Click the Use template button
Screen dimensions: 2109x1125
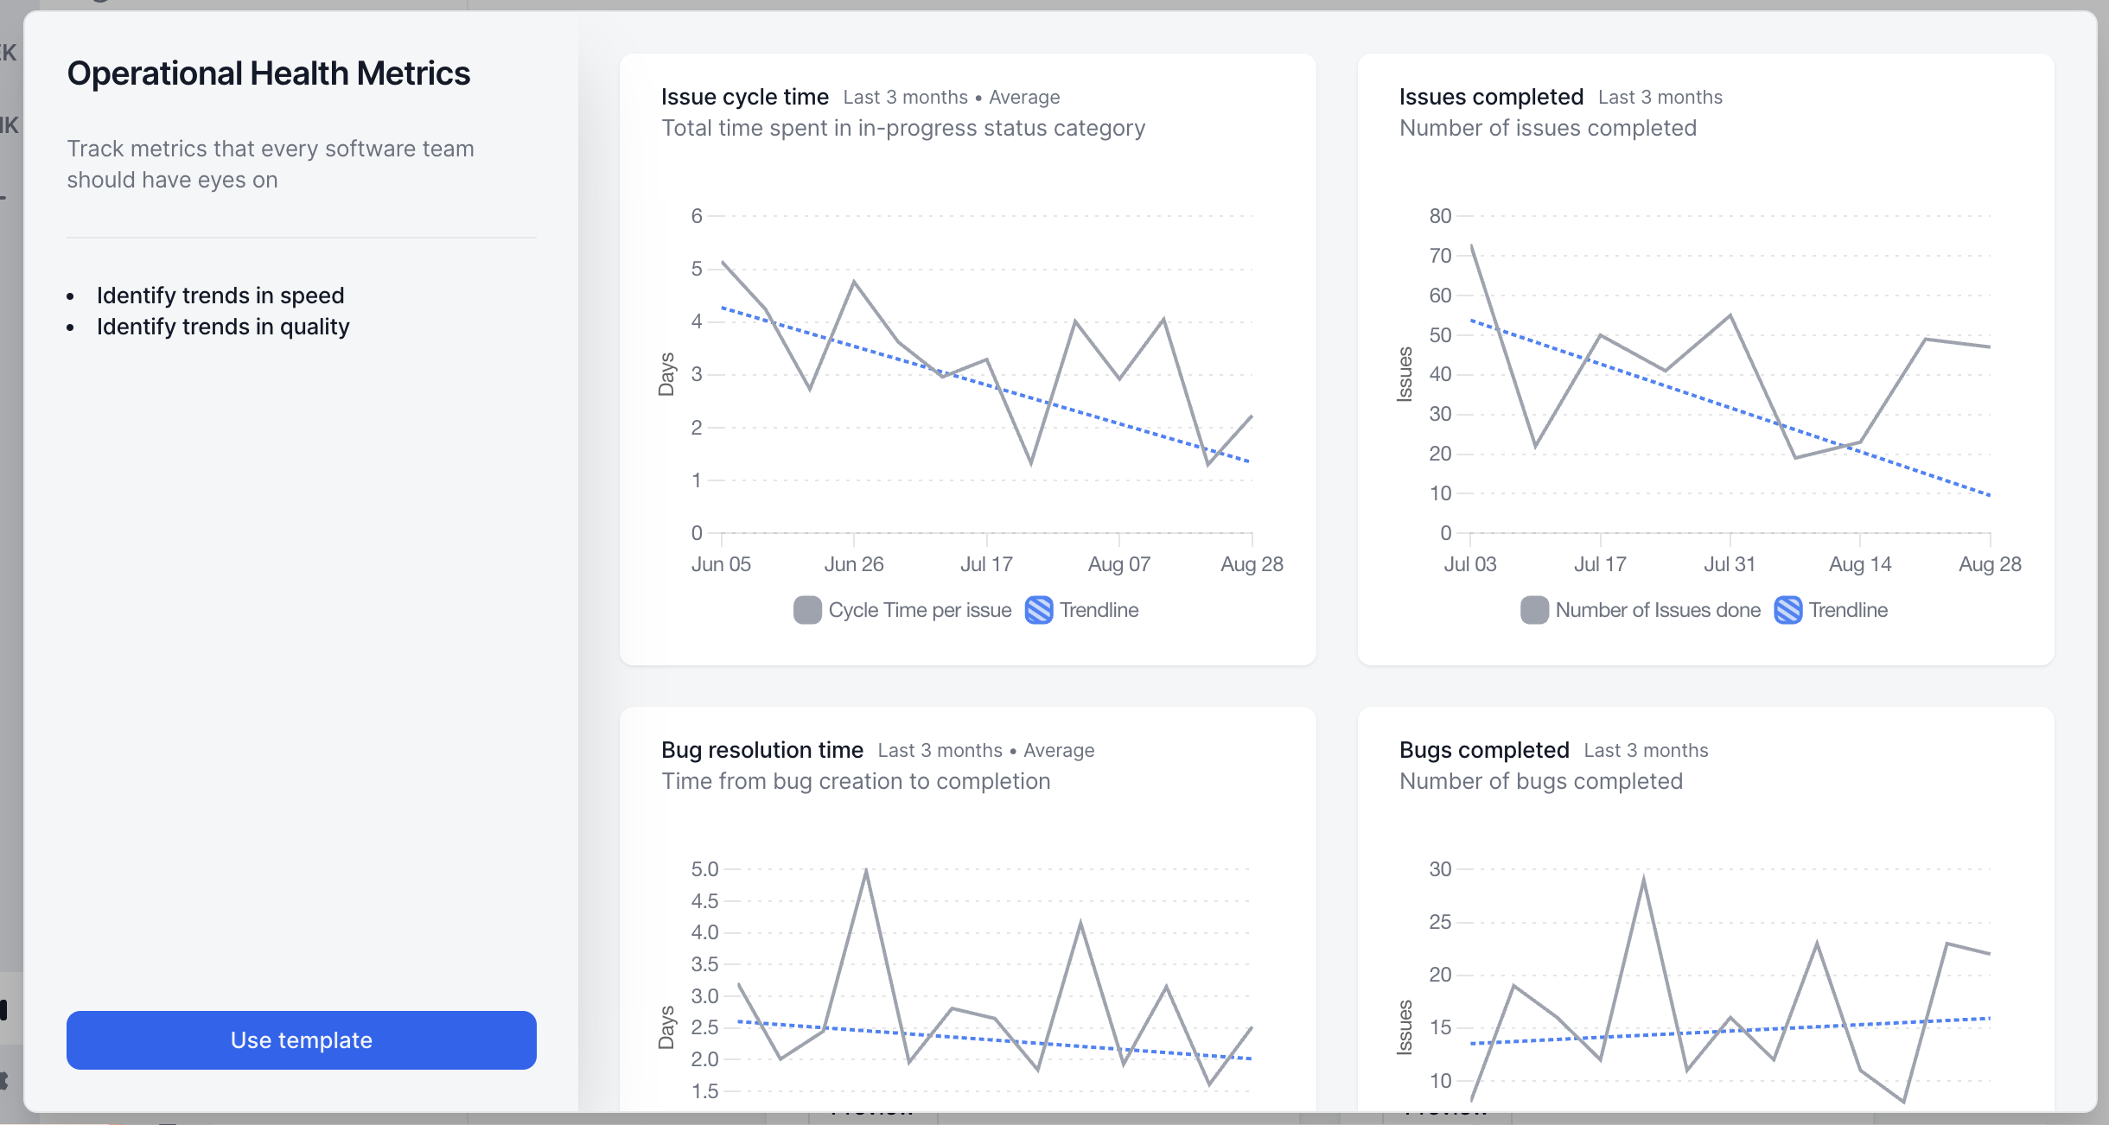tap(301, 1039)
